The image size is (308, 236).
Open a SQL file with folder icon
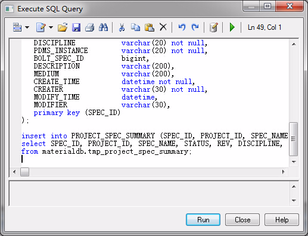pyautogui.click(x=63, y=27)
